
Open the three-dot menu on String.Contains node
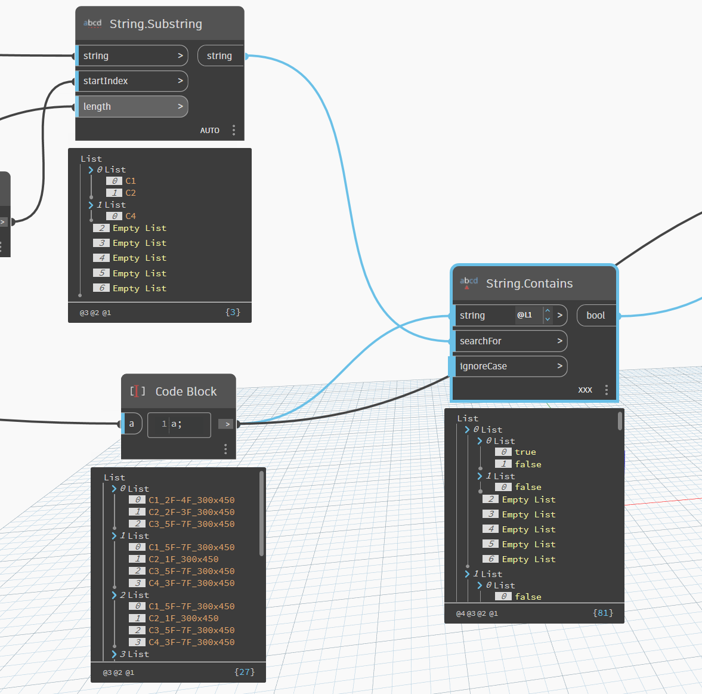[x=607, y=389]
